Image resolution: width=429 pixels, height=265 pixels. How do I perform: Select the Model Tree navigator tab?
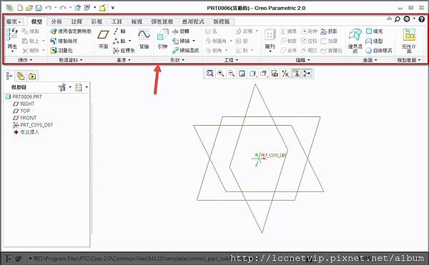click(9, 76)
